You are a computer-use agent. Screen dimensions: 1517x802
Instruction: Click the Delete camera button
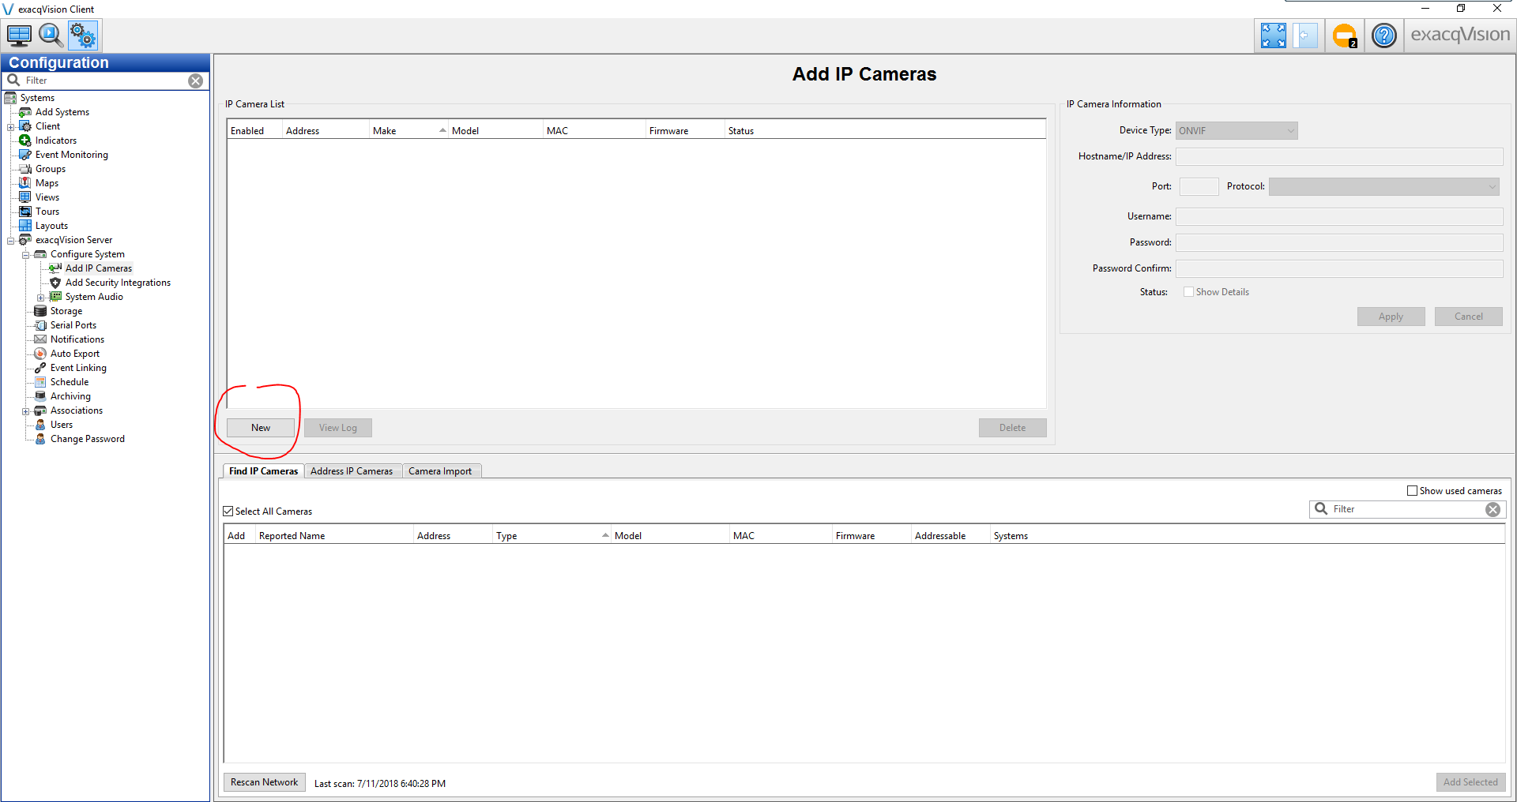tap(1012, 428)
